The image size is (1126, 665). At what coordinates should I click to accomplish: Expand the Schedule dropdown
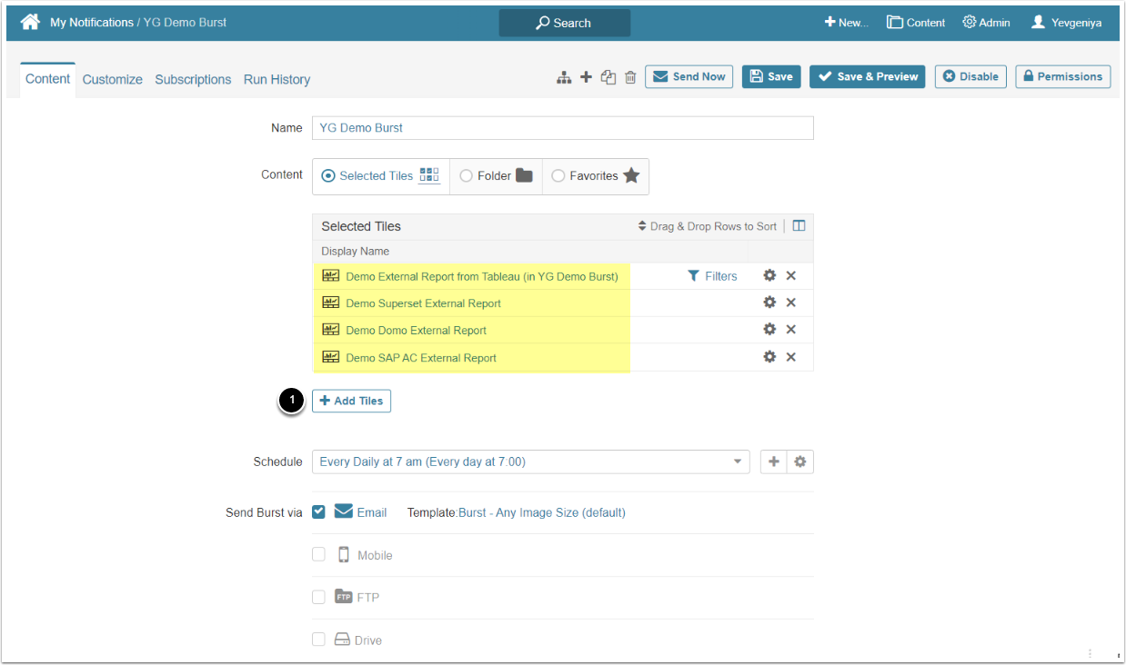click(x=531, y=462)
